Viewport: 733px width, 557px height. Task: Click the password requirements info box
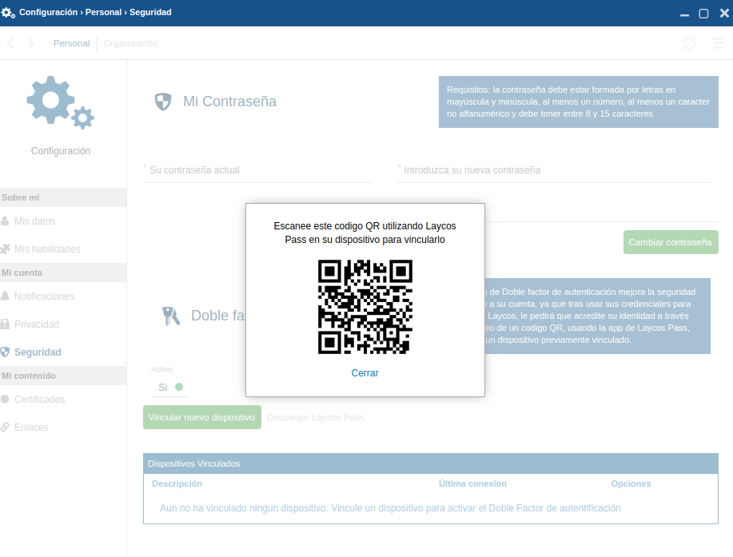[x=578, y=101]
